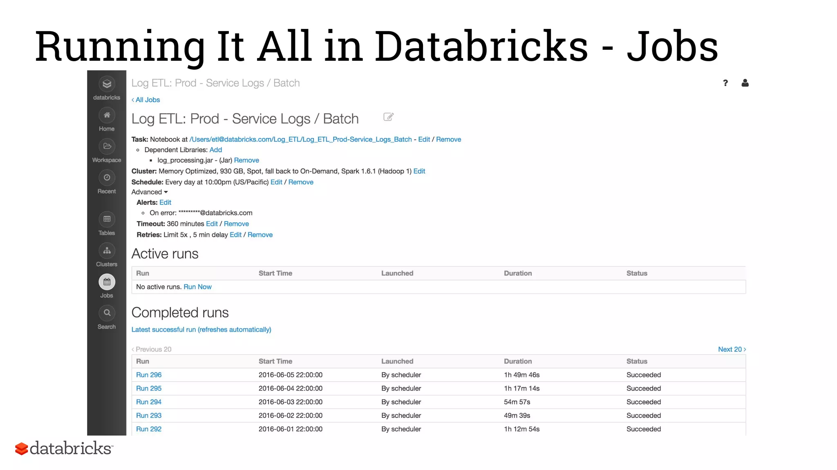Open the user account icon

(x=745, y=83)
